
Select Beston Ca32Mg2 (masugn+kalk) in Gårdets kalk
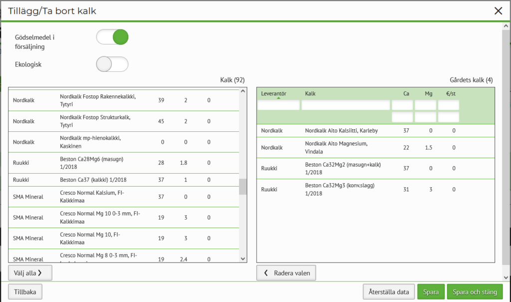point(375,169)
